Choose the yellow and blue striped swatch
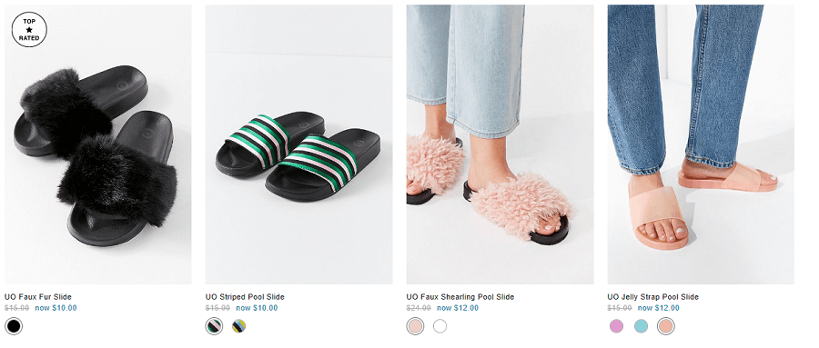819x348 pixels. [x=239, y=326]
